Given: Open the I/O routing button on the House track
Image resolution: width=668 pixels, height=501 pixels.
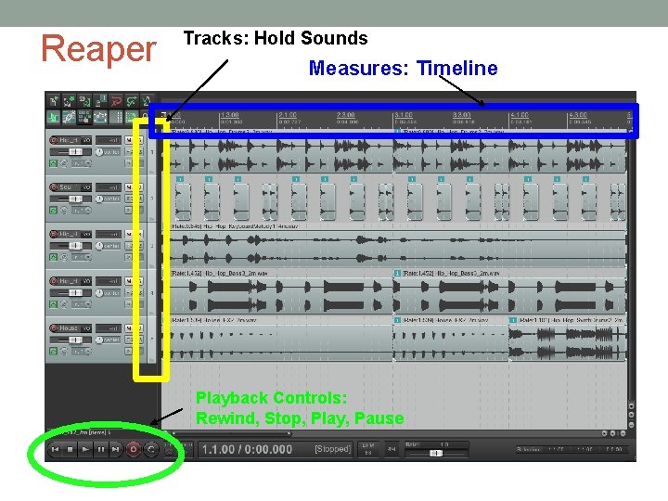Looking at the screenshot, I should [86, 328].
